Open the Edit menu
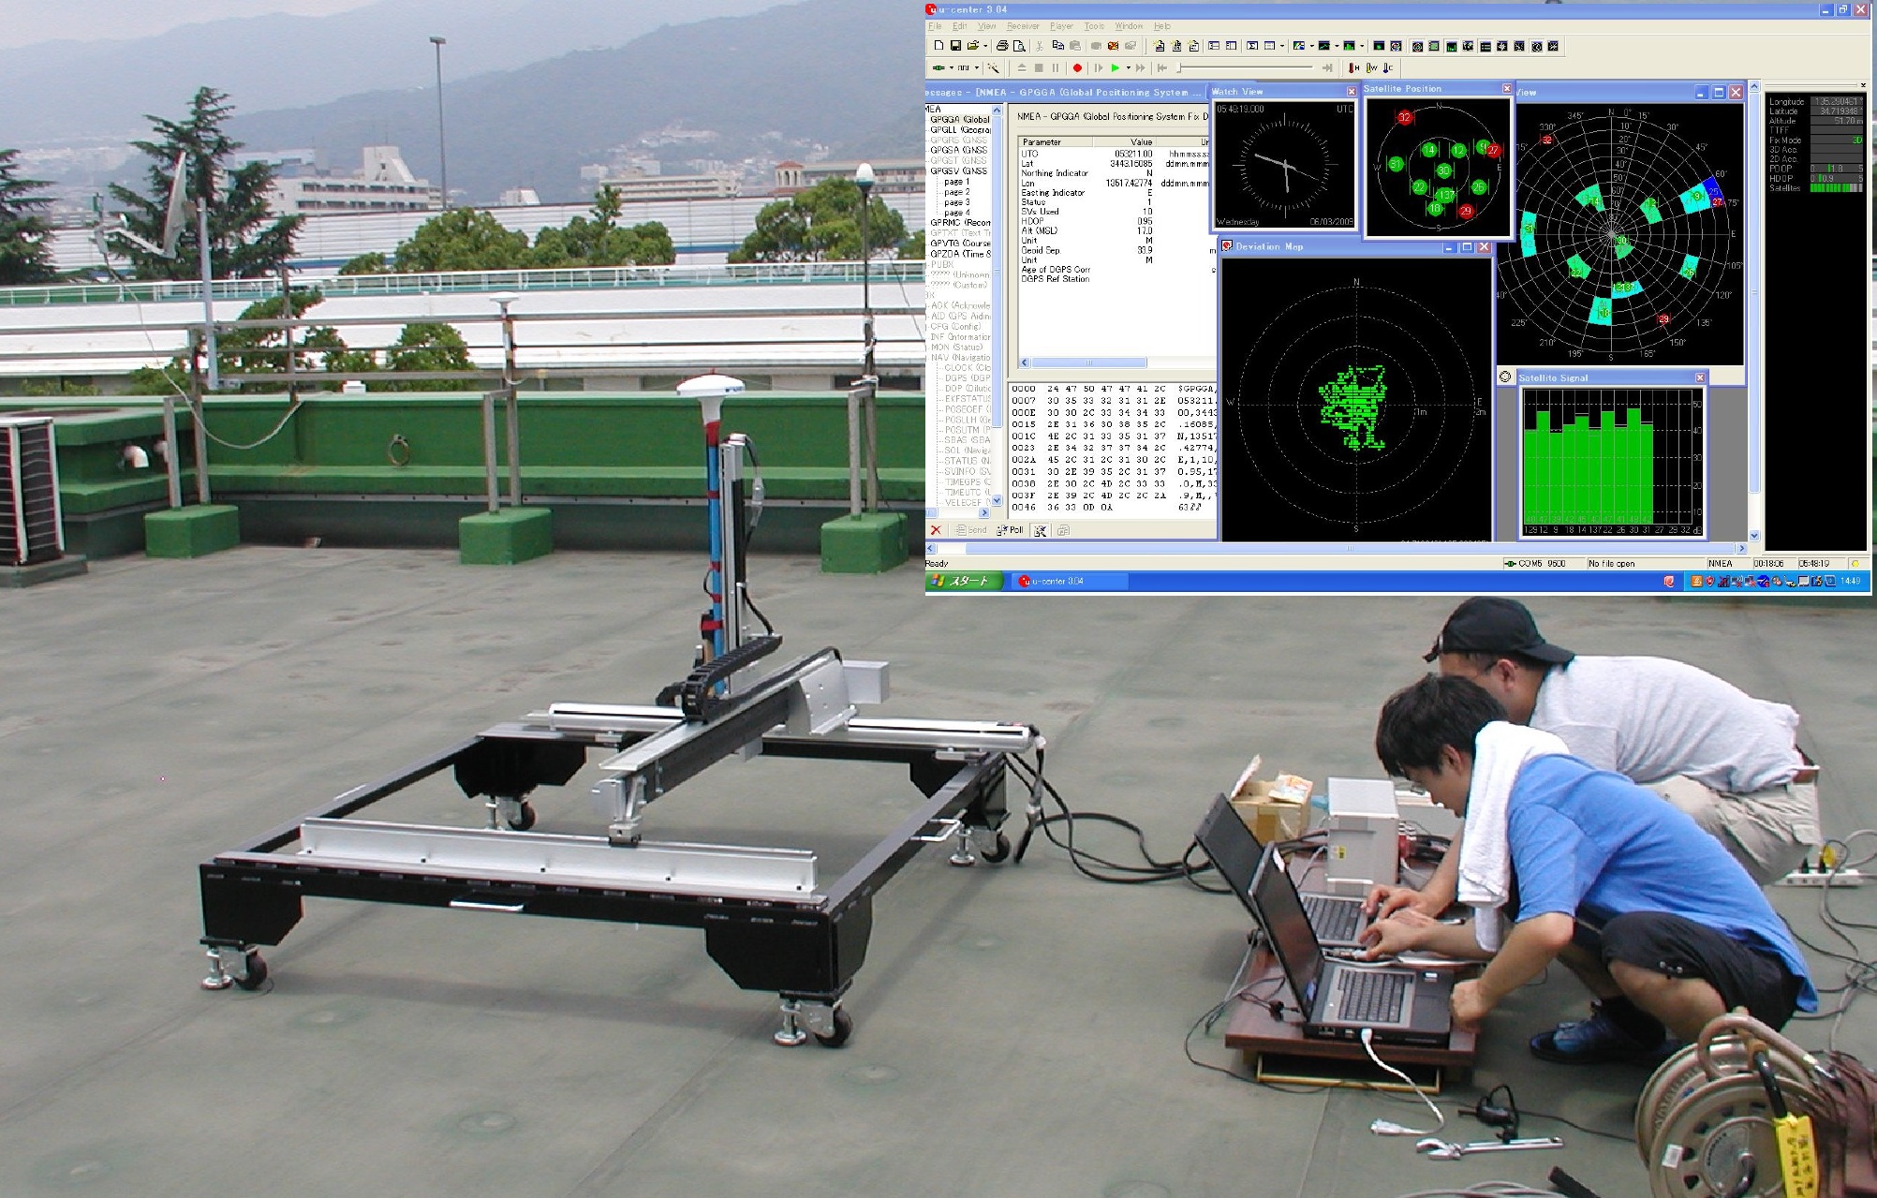Image resolution: width=1877 pixels, height=1198 pixels. pos(960,26)
